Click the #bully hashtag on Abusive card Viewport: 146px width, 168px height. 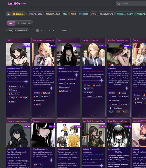point(111,112)
